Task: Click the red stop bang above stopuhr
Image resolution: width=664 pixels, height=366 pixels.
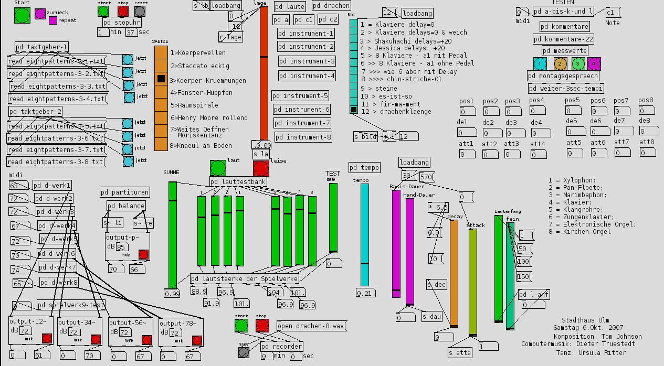Action: coord(123,11)
